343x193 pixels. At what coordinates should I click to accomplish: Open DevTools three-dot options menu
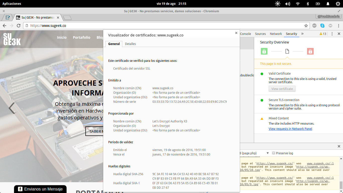point(332,34)
